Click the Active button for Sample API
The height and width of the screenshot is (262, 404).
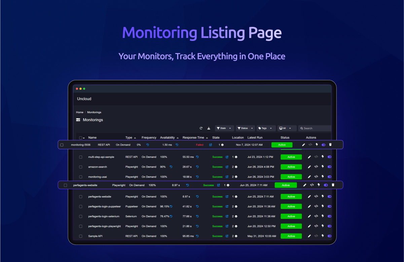[291, 236]
